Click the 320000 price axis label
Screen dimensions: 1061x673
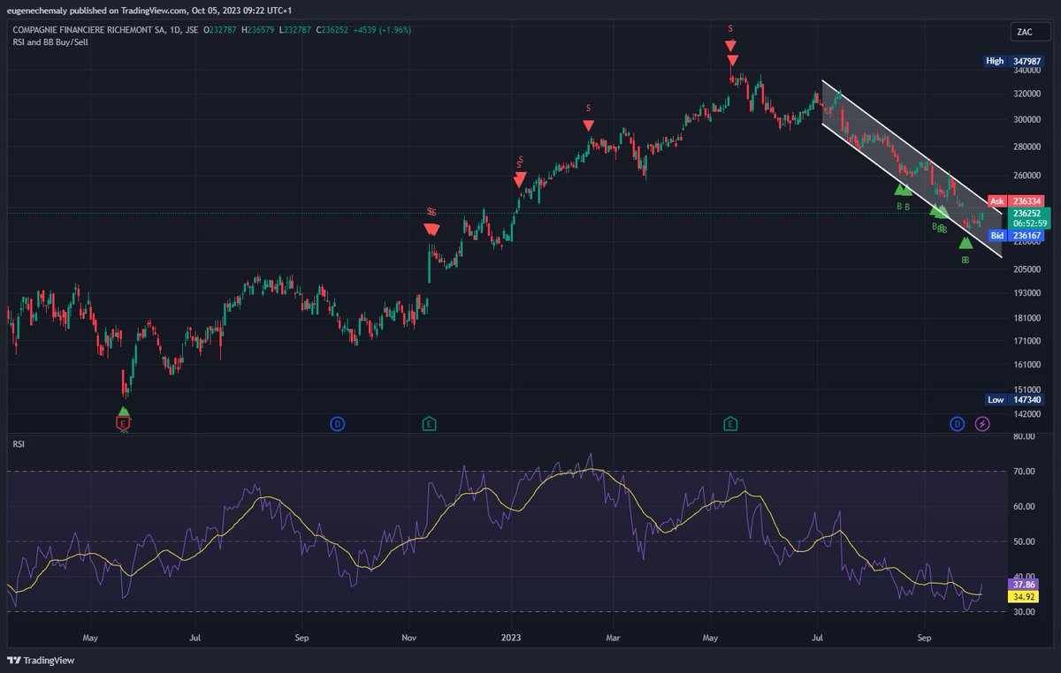click(x=1028, y=95)
